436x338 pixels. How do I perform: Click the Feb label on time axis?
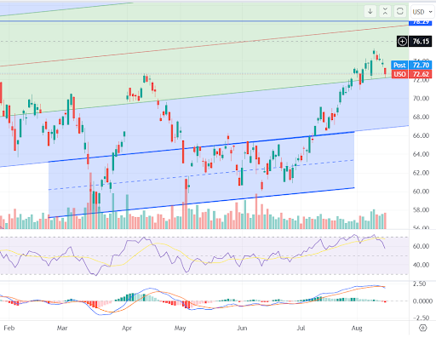click(x=9, y=328)
